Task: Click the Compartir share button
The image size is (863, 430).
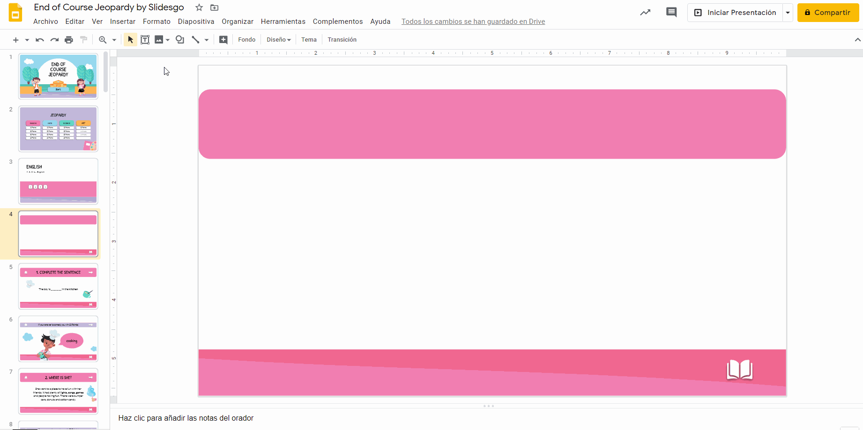Action: 828,13
